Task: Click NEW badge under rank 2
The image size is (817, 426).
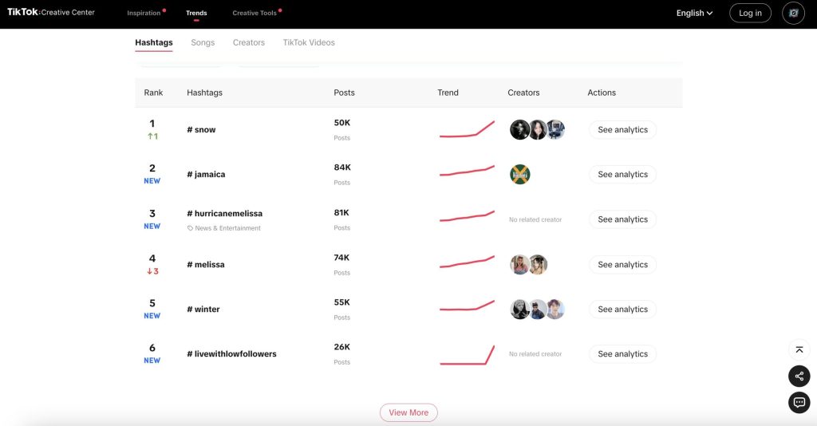Action: pos(152,181)
